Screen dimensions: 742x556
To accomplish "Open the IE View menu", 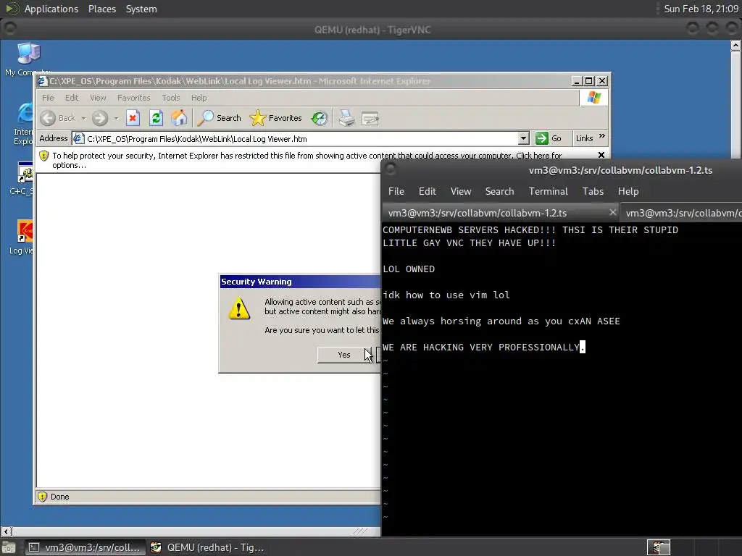I will 98,98.
